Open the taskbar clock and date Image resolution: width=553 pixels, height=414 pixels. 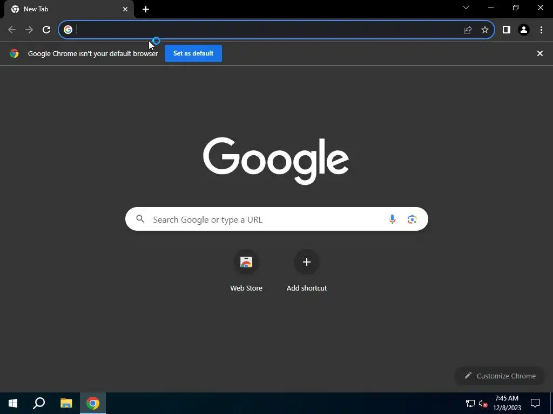tap(507, 403)
